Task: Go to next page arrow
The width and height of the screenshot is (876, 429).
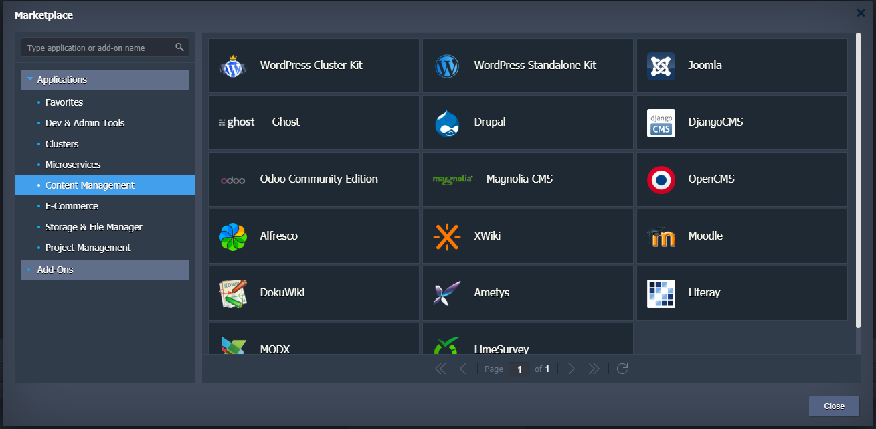Action: tap(572, 369)
